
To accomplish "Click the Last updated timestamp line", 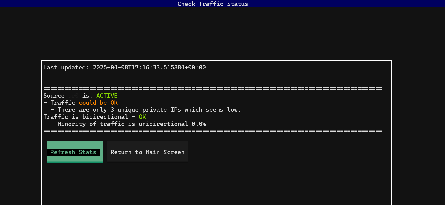I will (125, 67).
